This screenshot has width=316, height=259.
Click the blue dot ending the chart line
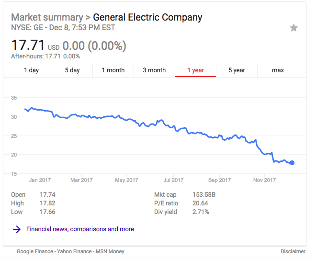292,163
